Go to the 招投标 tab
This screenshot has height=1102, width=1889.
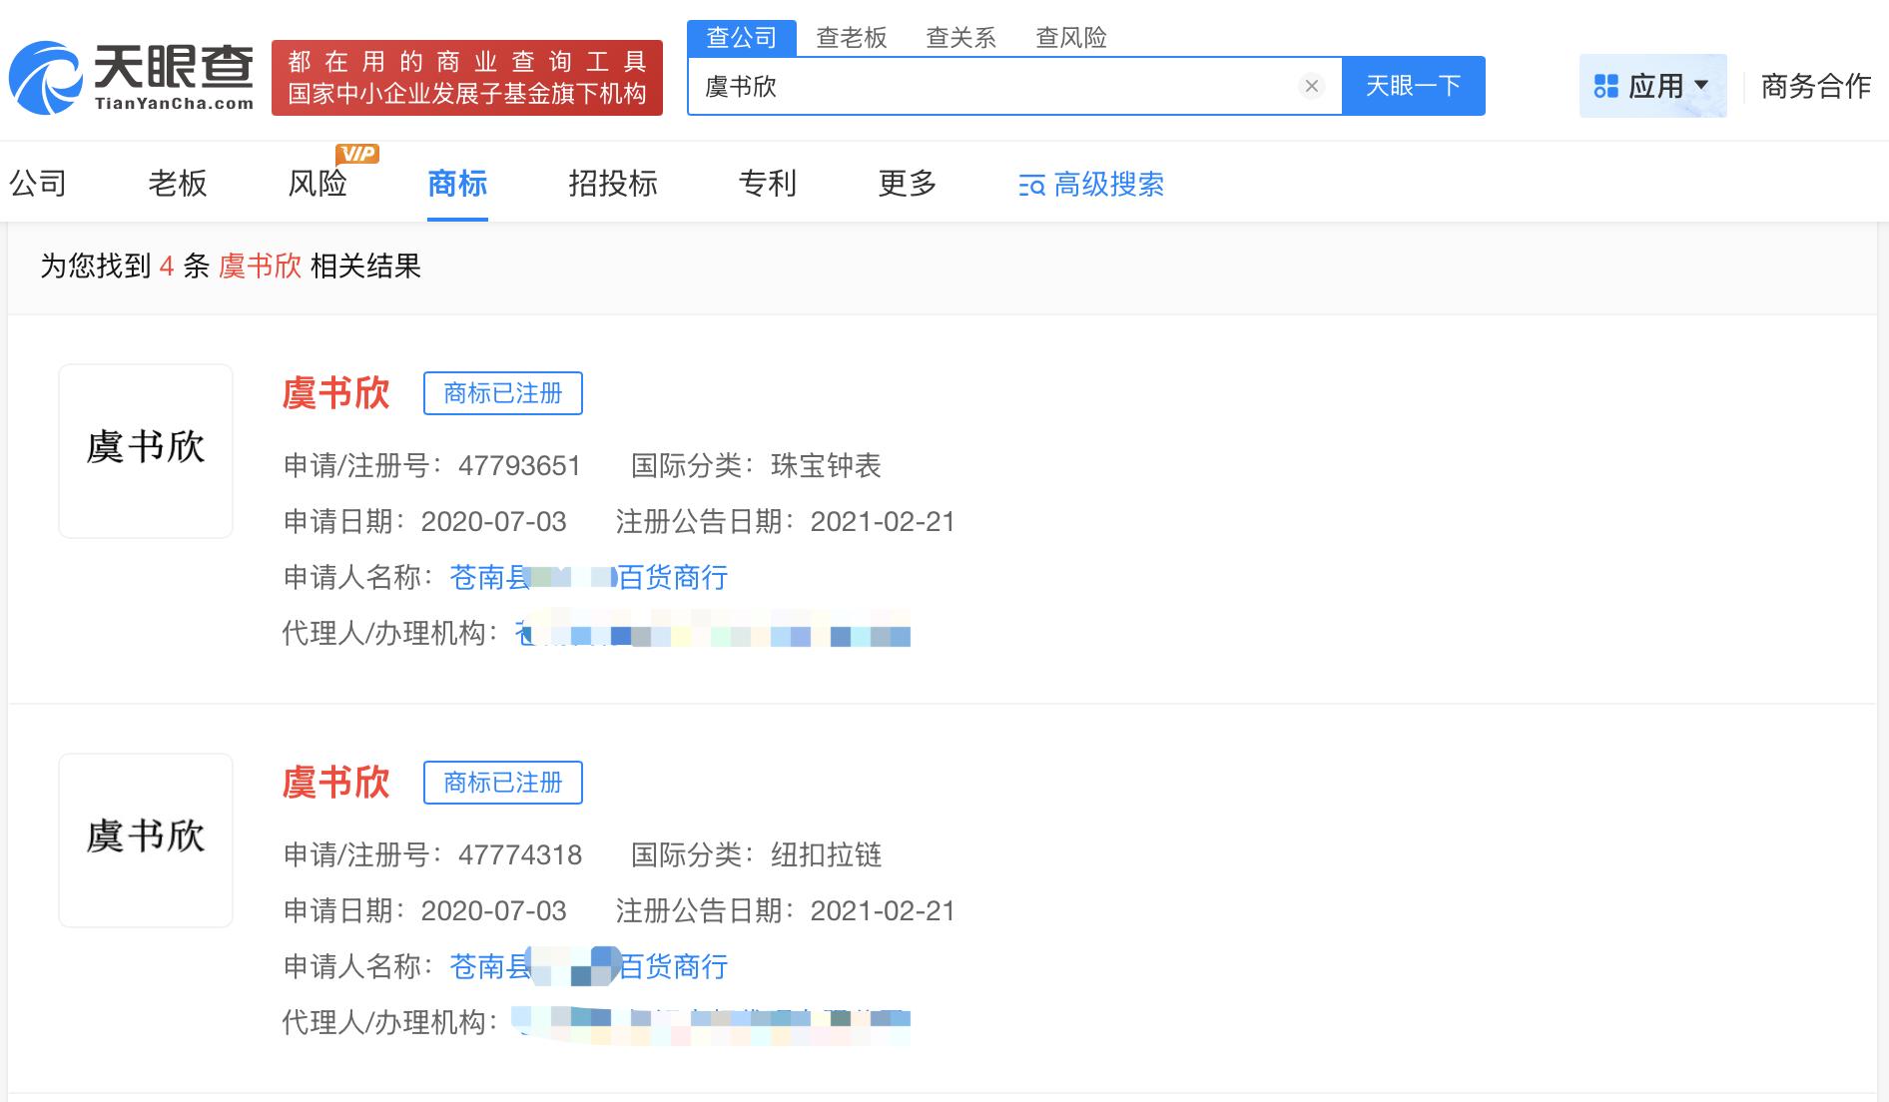click(x=612, y=184)
